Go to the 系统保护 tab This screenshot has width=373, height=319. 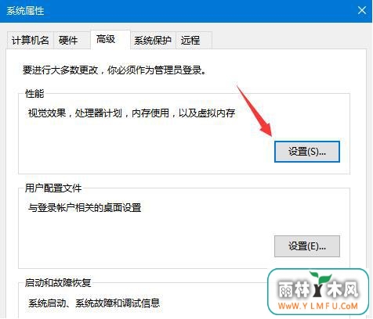coord(153,41)
